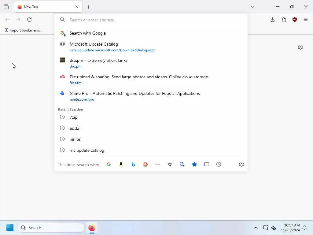The image size is (313, 235).
Task: Click the network display tray icon
Action: coord(266,228)
